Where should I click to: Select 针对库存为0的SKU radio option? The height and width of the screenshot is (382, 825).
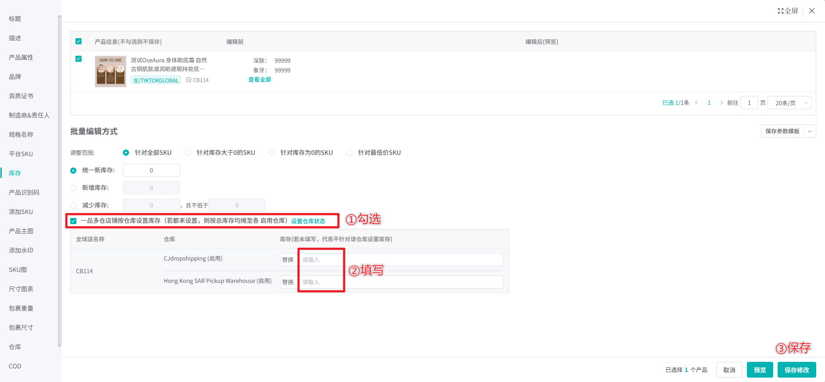click(x=272, y=153)
